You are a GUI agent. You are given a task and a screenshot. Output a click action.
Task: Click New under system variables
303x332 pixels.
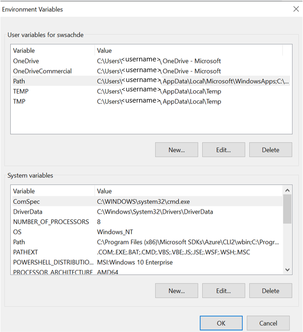point(176,291)
